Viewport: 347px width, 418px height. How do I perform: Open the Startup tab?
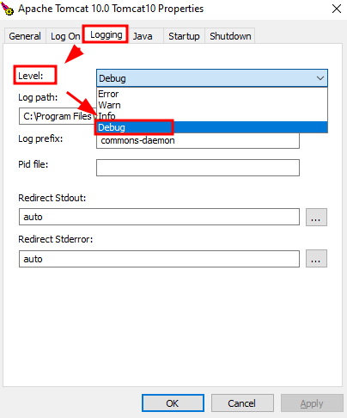point(184,36)
